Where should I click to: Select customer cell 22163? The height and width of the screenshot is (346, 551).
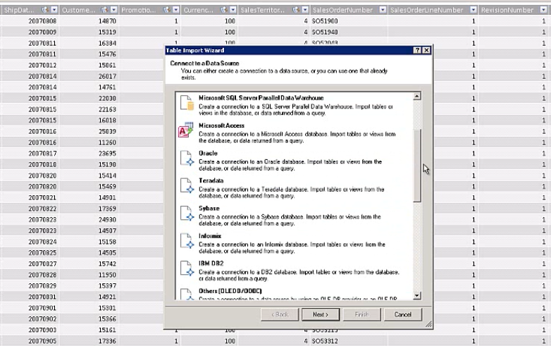coord(89,109)
